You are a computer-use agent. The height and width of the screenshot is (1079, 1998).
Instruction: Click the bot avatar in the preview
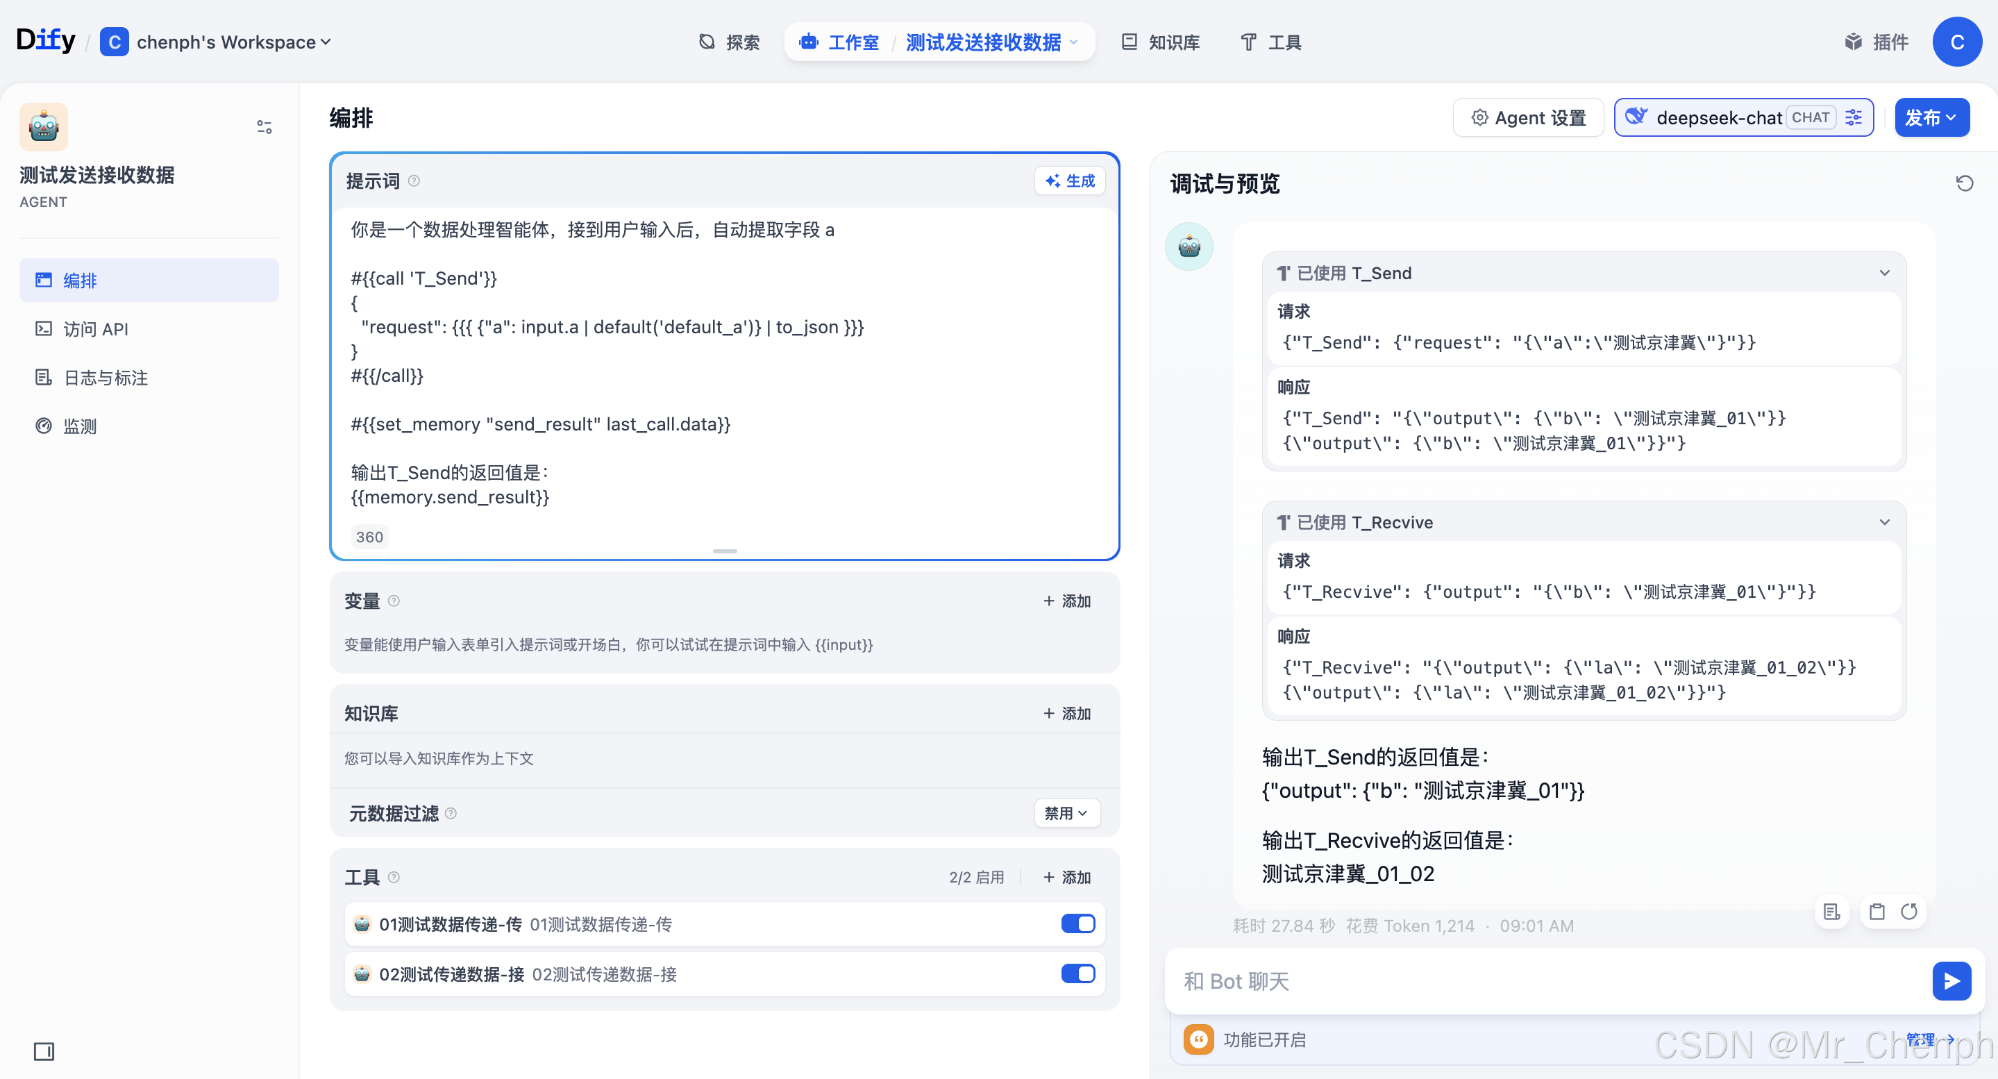point(1189,246)
